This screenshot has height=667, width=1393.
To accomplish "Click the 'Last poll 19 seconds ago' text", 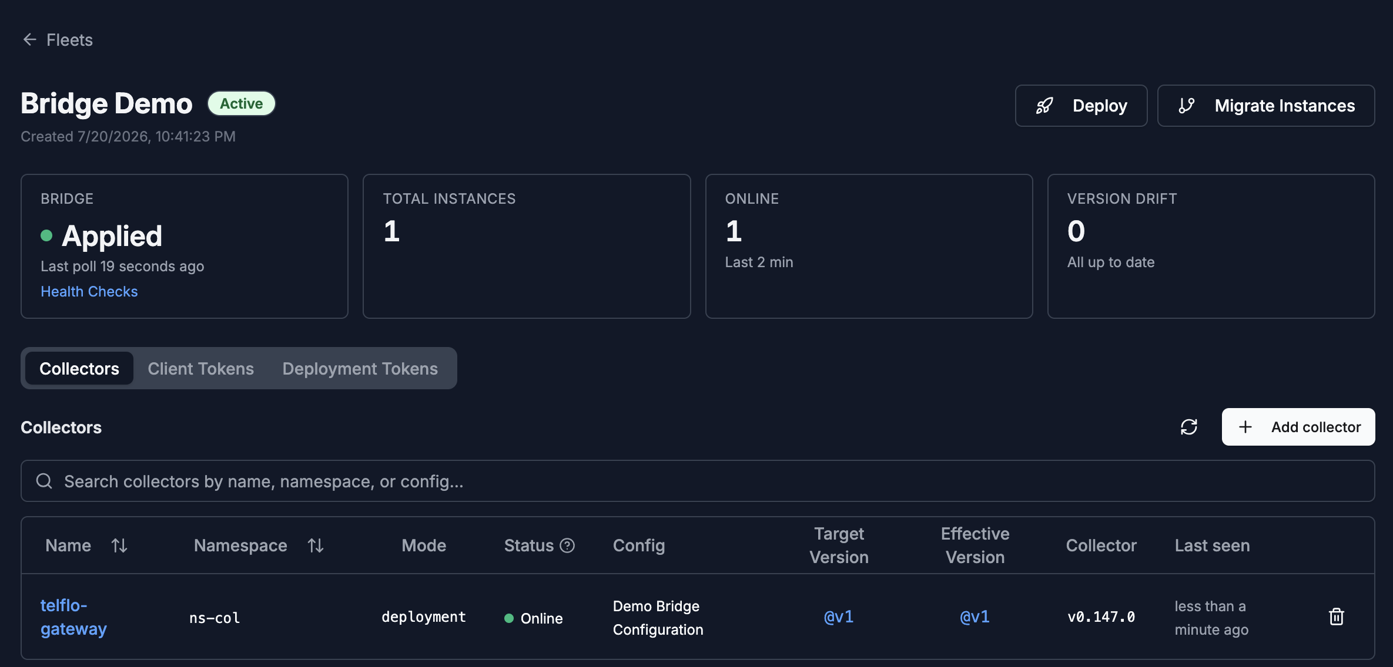I will [122, 266].
